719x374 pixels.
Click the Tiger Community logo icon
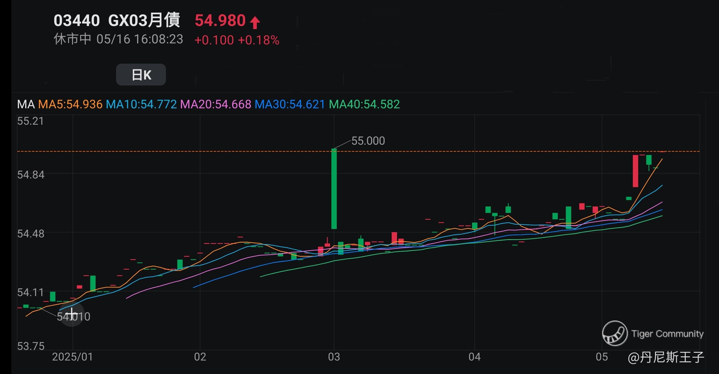coord(614,333)
